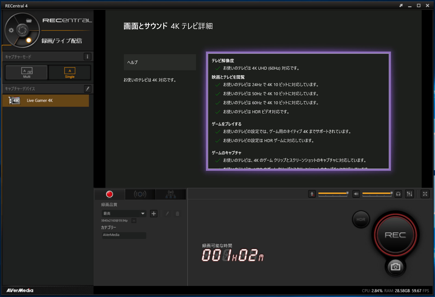Adjust the microphone volume slider
Image resolution: width=435 pixels, height=297 pixels.
pos(333,194)
